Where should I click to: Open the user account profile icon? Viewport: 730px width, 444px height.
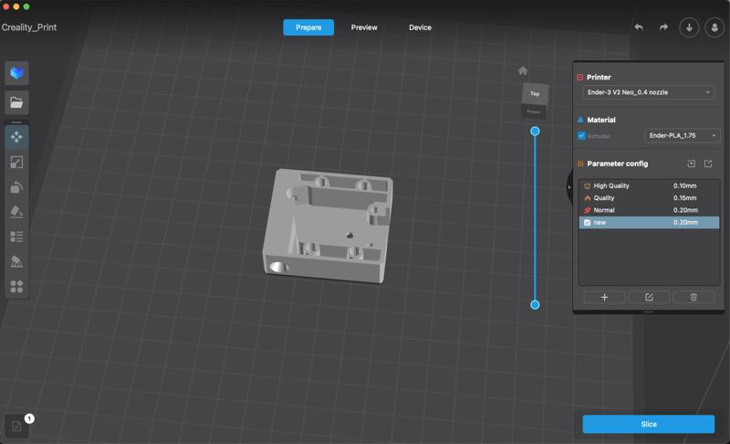[714, 27]
